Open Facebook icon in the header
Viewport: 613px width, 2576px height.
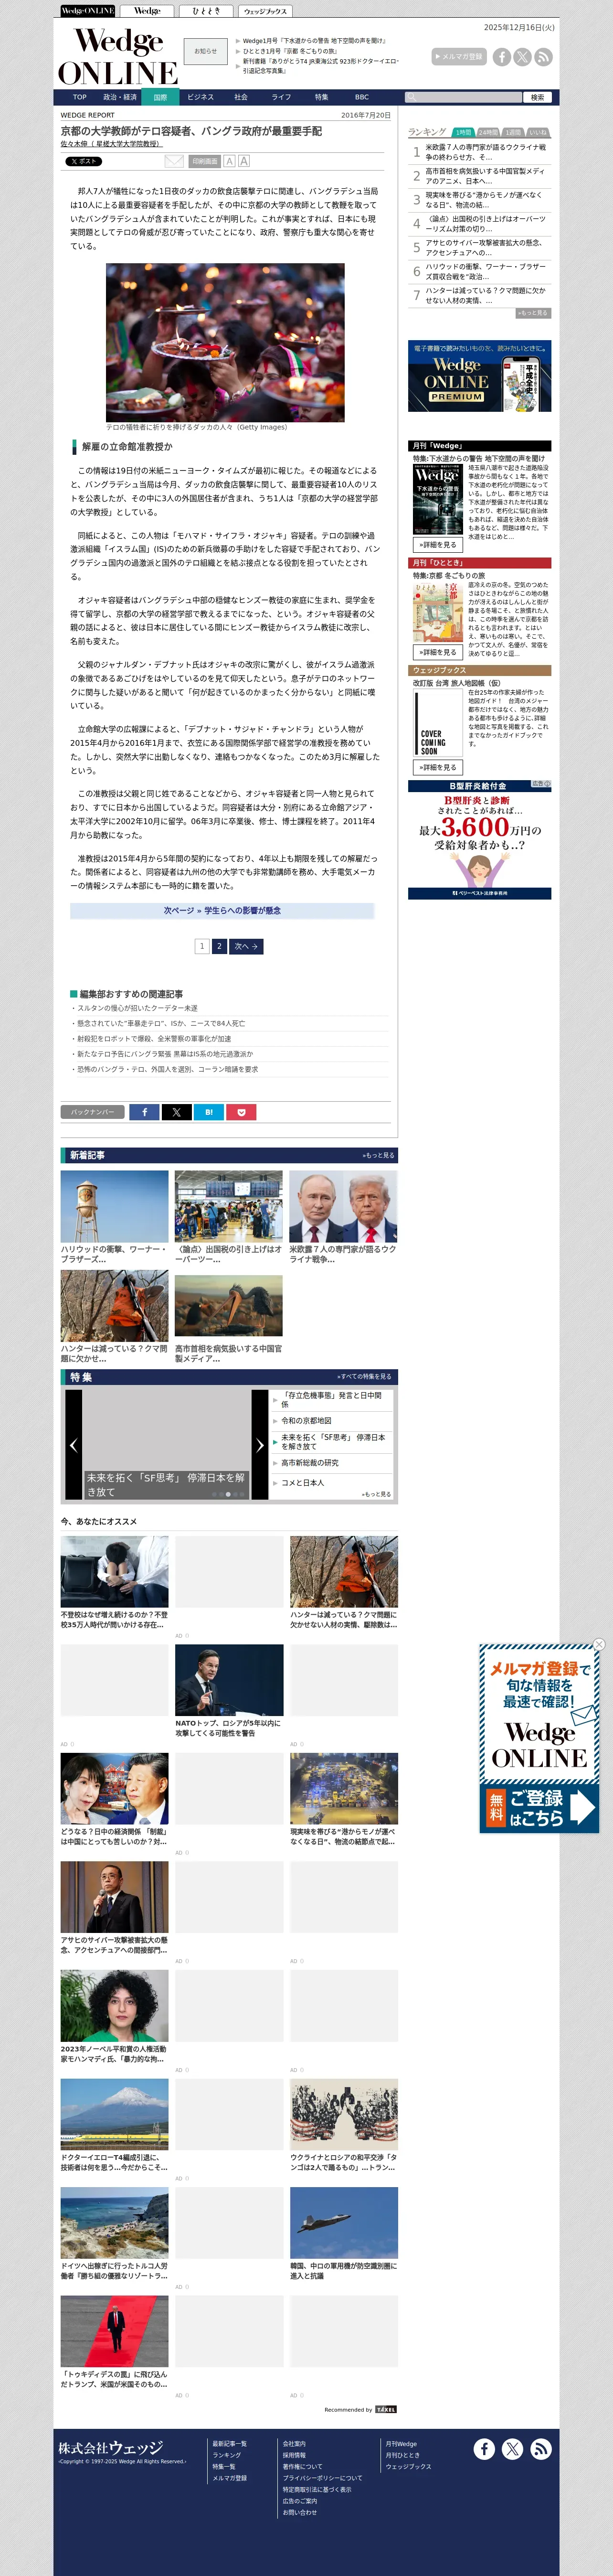(x=502, y=57)
